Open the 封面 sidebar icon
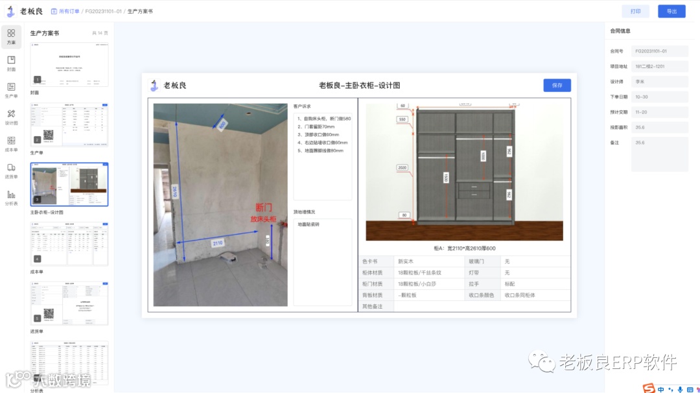 click(x=11, y=64)
